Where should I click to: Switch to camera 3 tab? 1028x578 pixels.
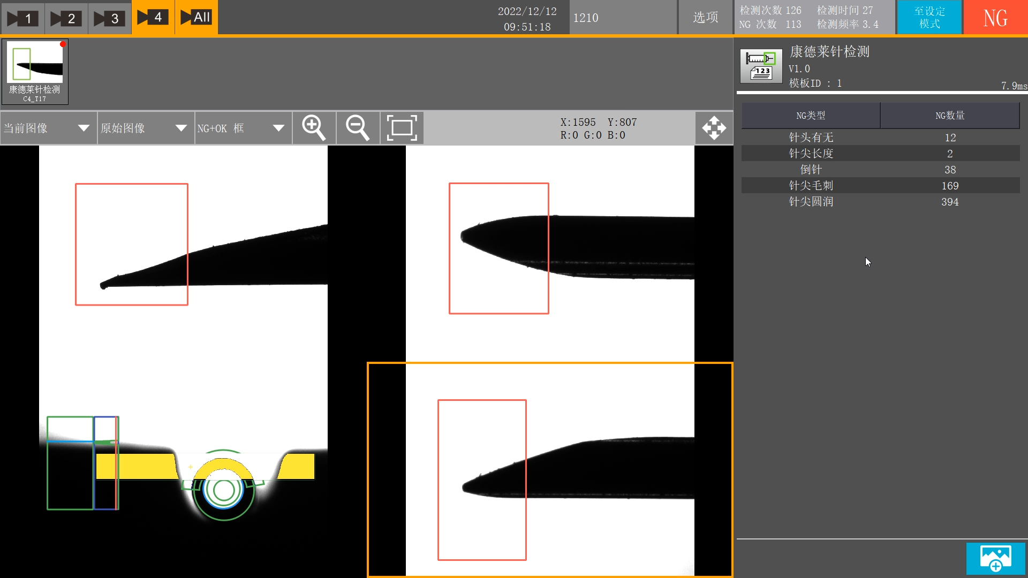pos(109,18)
